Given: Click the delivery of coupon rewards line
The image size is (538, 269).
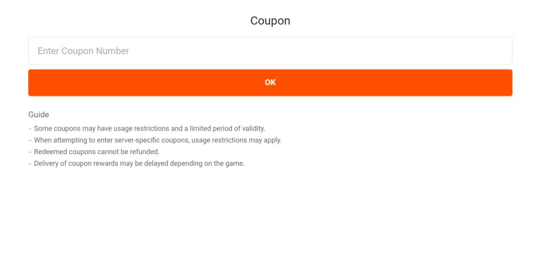Looking at the screenshot, I should point(139,163).
